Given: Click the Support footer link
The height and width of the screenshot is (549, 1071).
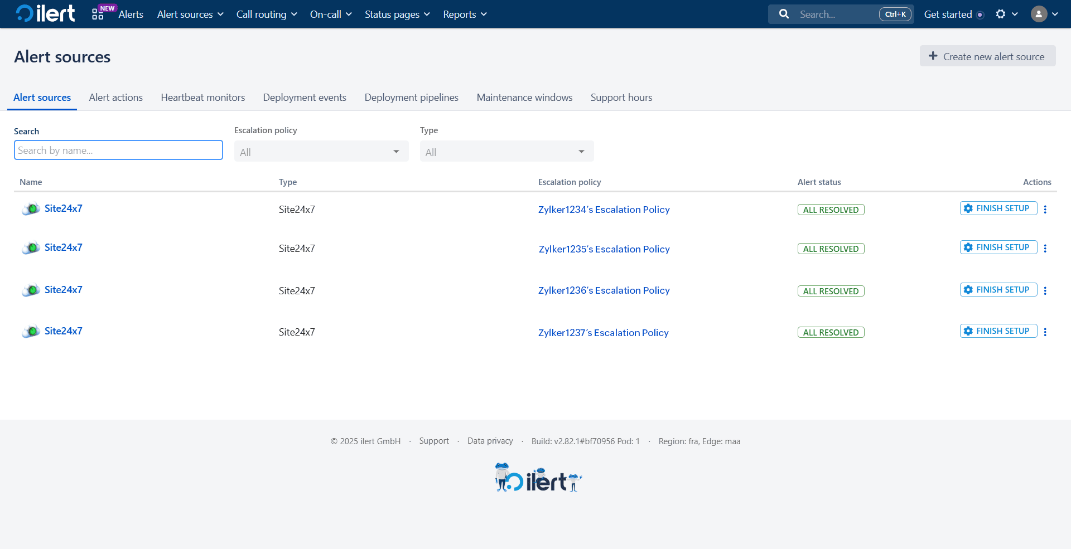Looking at the screenshot, I should coord(434,441).
